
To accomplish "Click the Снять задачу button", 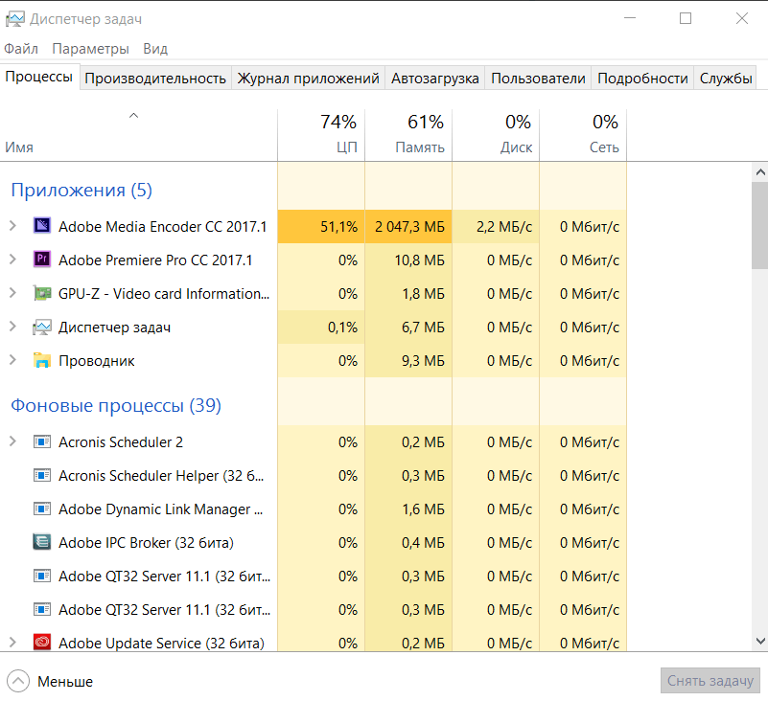I will pos(710,681).
